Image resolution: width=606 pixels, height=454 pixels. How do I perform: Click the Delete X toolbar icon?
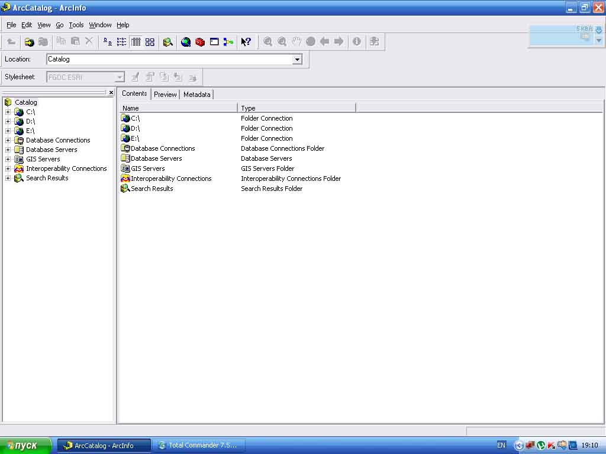click(89, 41)
